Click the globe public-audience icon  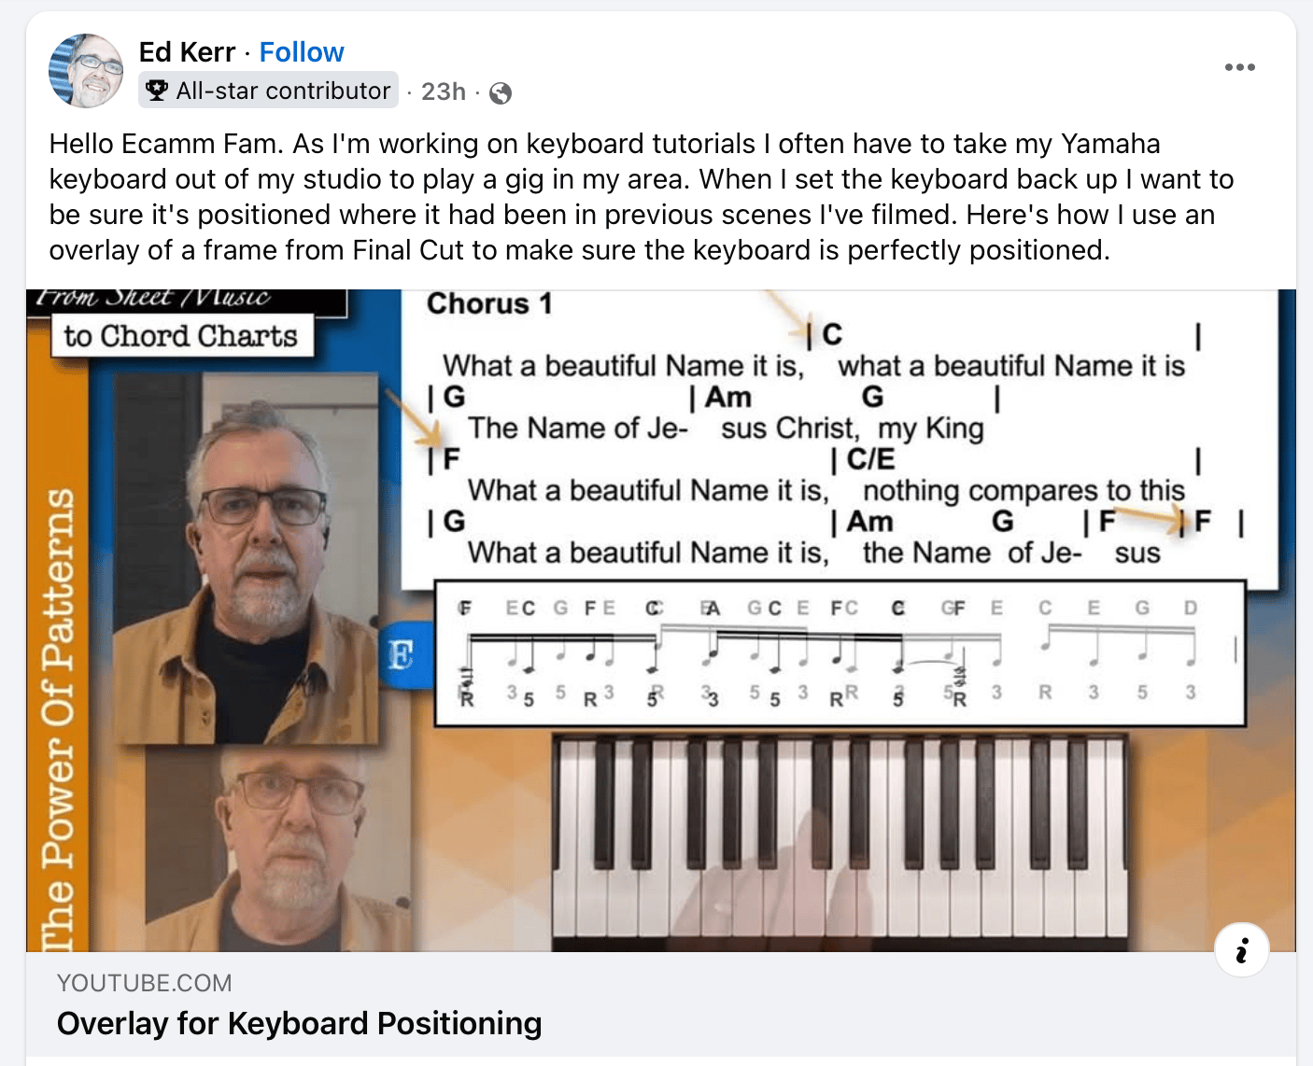tap(501, 92)
